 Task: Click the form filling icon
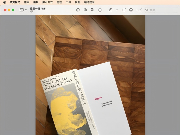click(139, 10)
